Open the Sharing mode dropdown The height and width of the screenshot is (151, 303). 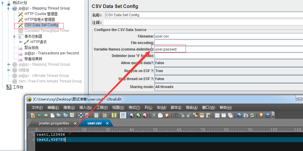pos(228,87)
